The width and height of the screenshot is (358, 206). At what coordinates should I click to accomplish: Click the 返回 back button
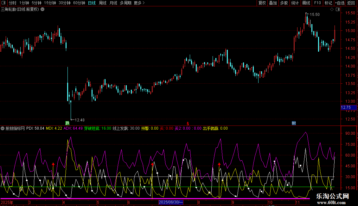click(x=351, y=3)
